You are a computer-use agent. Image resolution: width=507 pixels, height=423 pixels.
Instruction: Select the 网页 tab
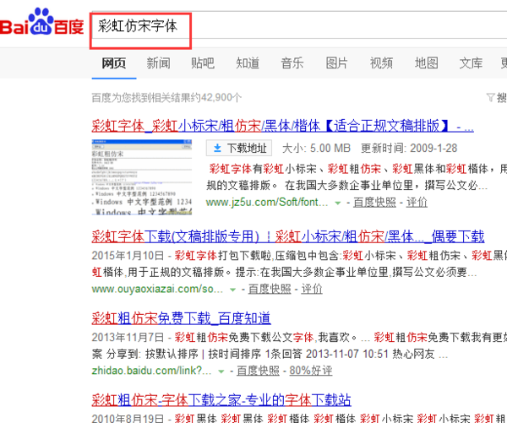114,63
